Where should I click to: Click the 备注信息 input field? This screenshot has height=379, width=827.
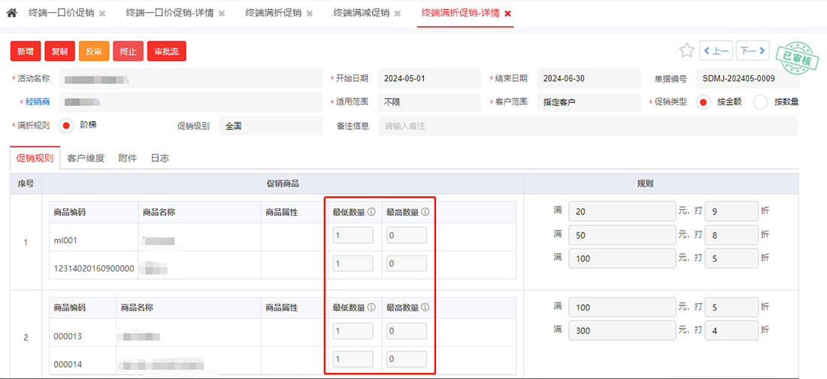[x=587, y=126]
